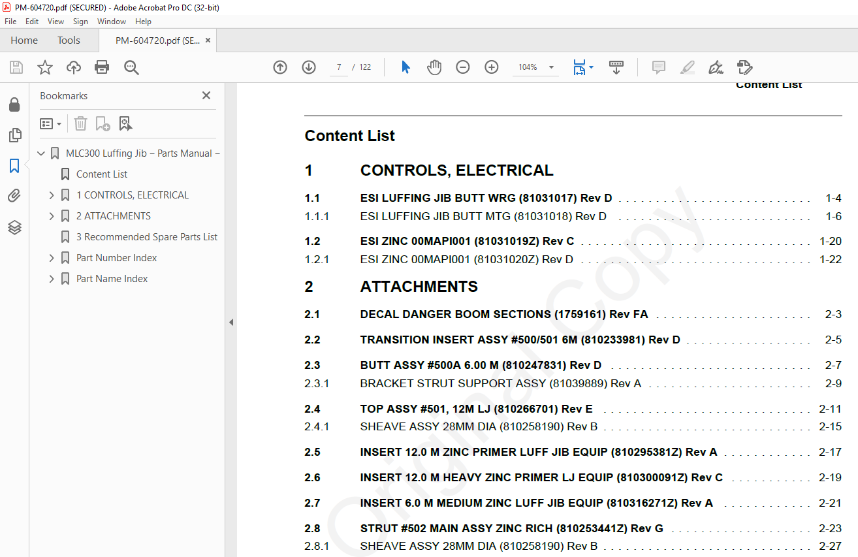Select the Highlight text tool

[x=687, y=67]
